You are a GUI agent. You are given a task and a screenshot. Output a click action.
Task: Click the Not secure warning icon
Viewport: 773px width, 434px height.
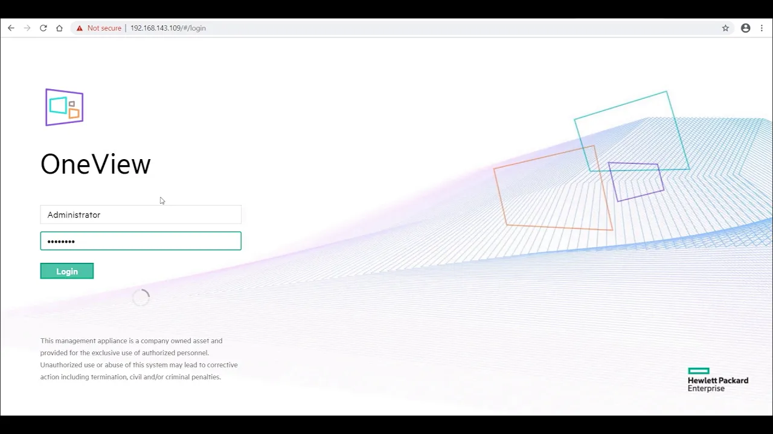point(79,28)
